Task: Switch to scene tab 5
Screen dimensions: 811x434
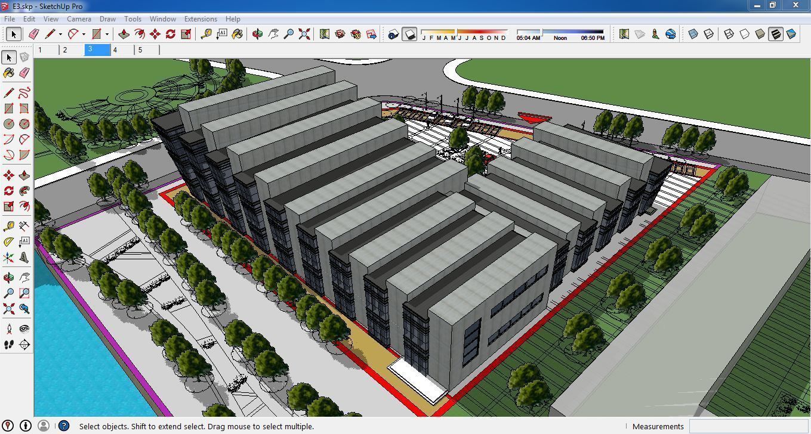Action: (x=147, y=50)
